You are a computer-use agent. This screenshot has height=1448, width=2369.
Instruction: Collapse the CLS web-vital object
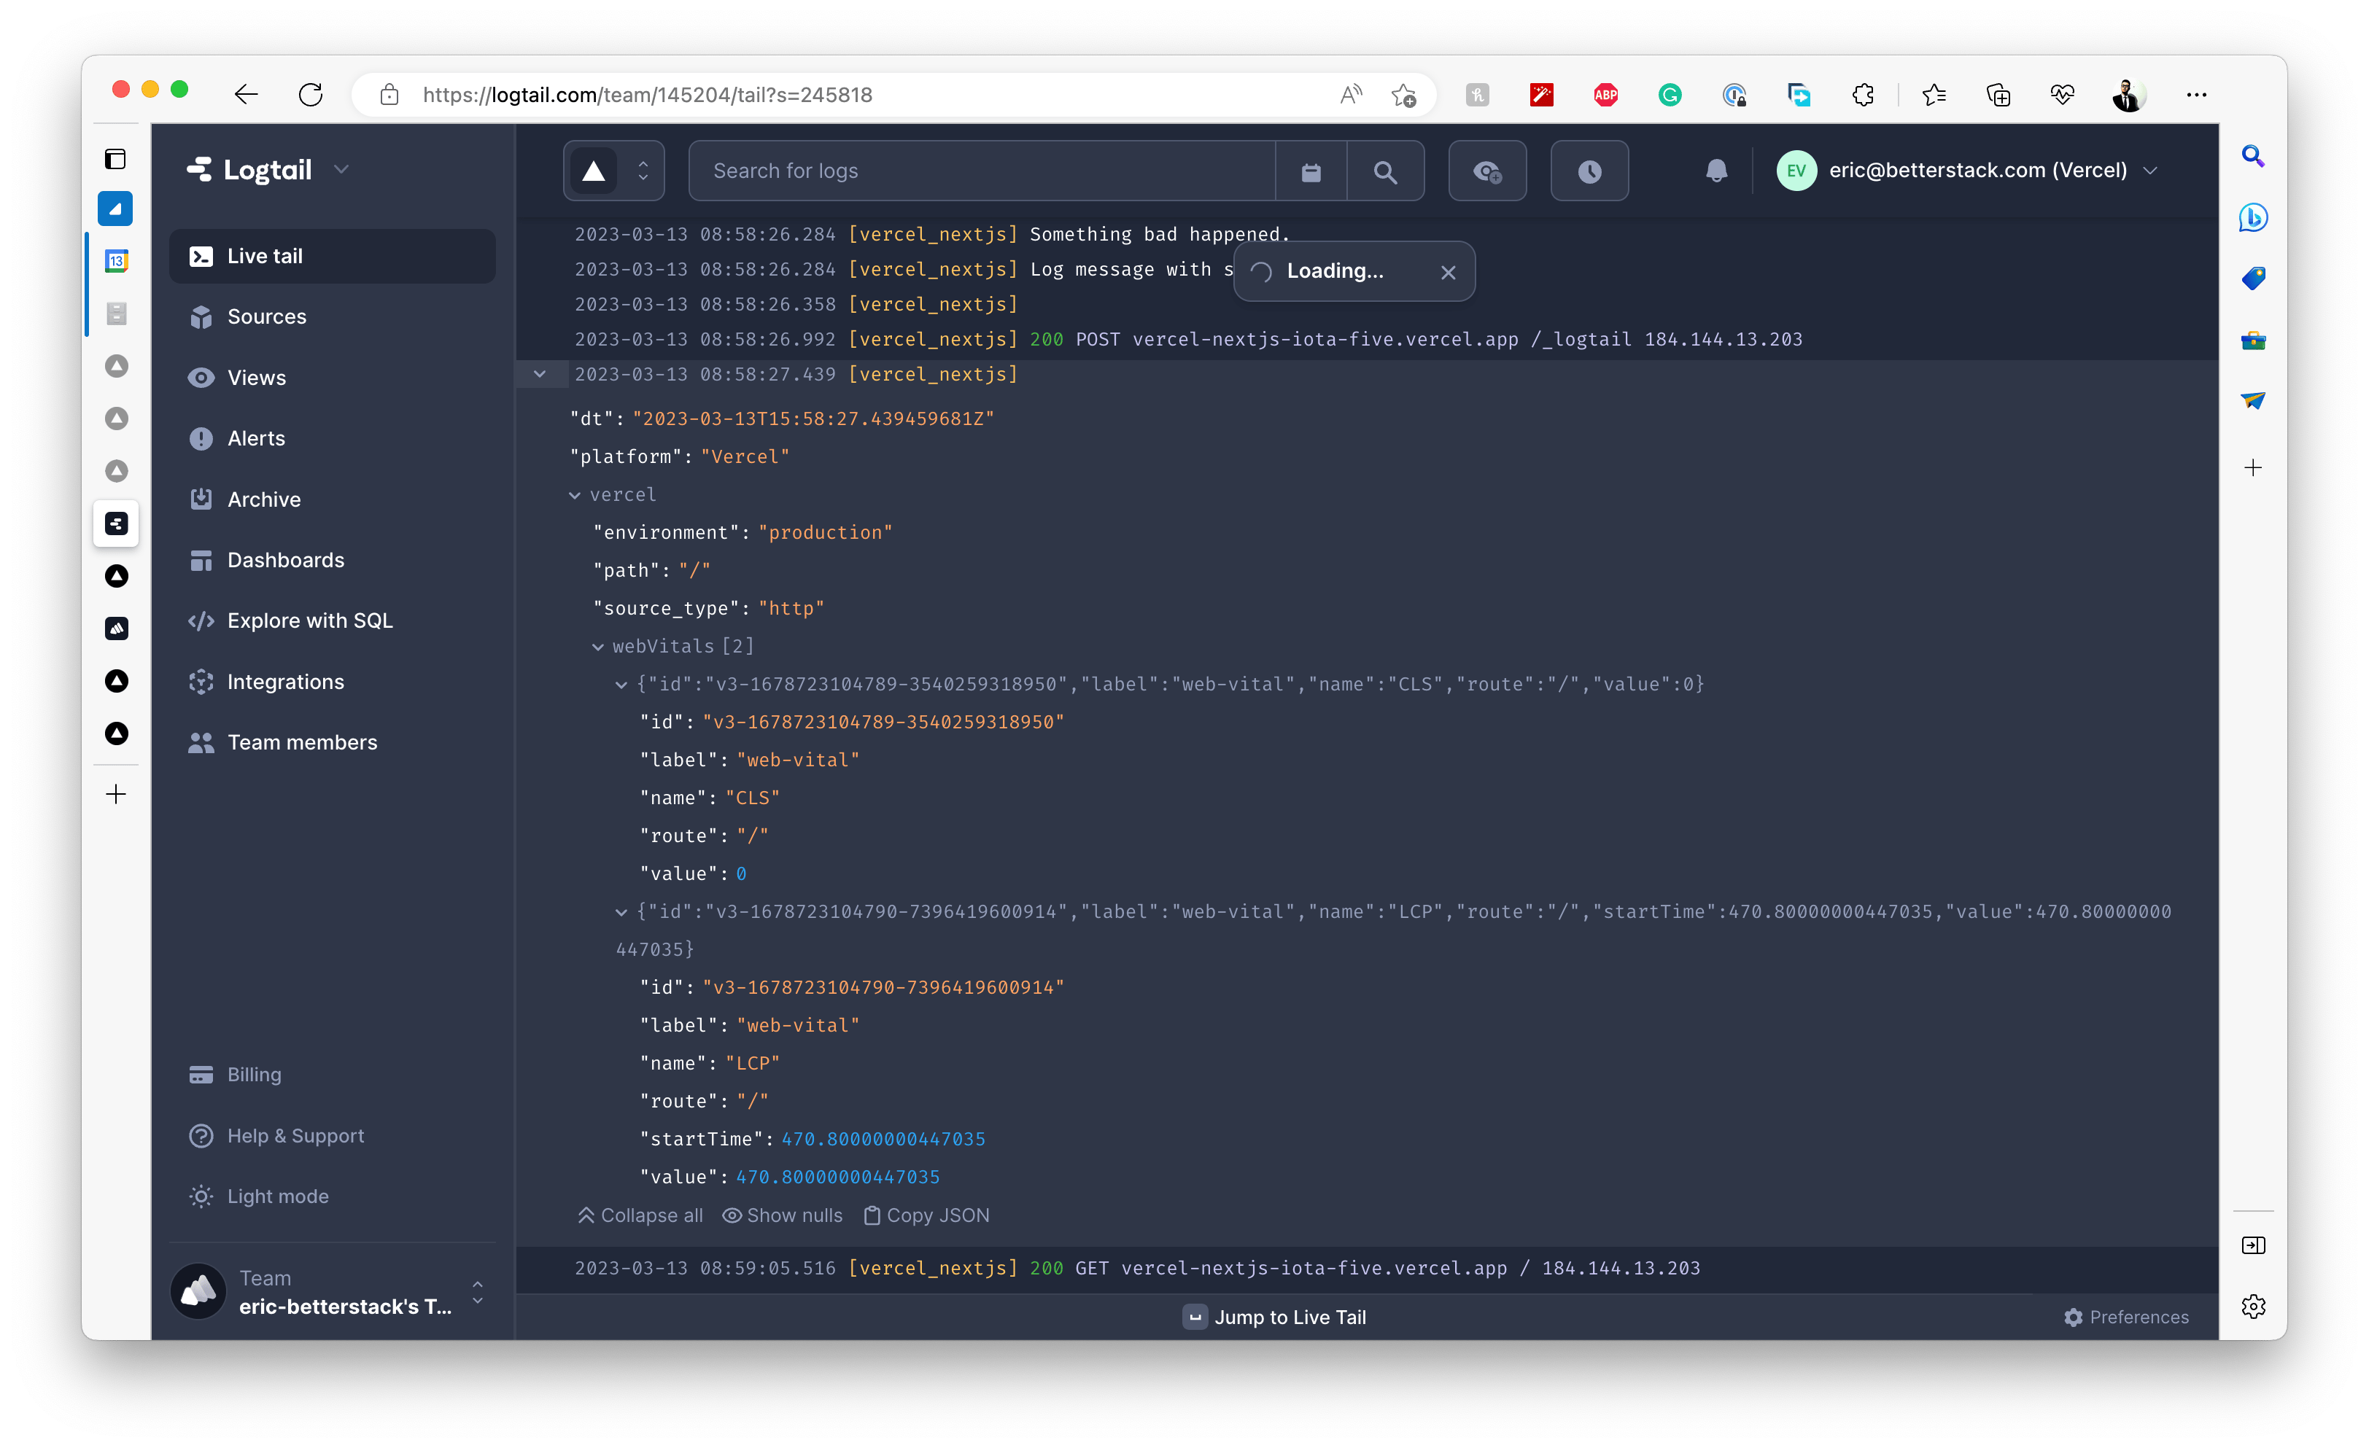click(x=621, y=684)
